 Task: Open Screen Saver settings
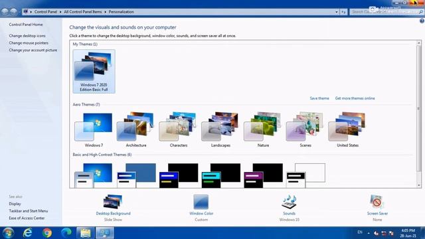coord(377,208)
